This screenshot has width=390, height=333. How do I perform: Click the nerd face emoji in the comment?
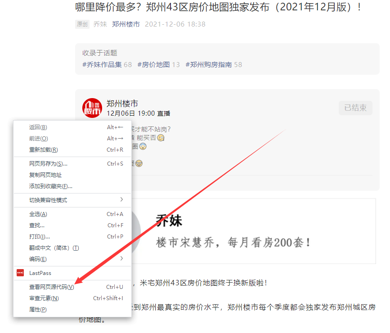click(x=139, y=163)
